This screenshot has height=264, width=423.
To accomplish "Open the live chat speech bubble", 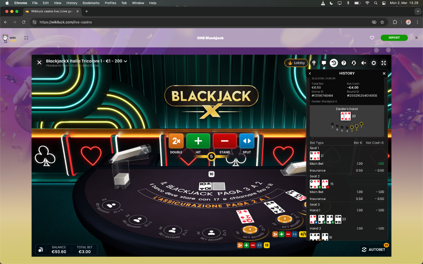I will point(324,63).
